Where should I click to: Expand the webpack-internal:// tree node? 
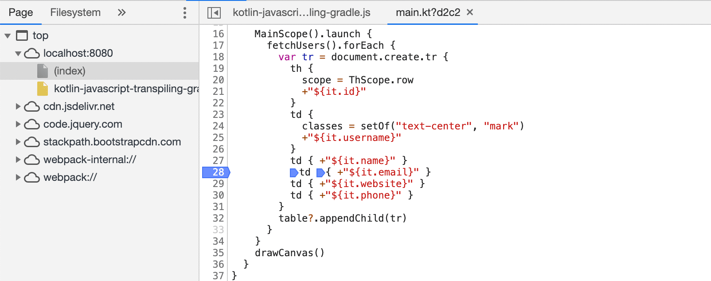[x=18, y=160]
